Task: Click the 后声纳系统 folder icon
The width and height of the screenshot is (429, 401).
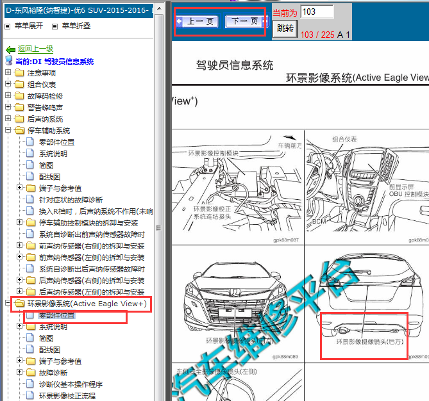Action: [19, 119]
